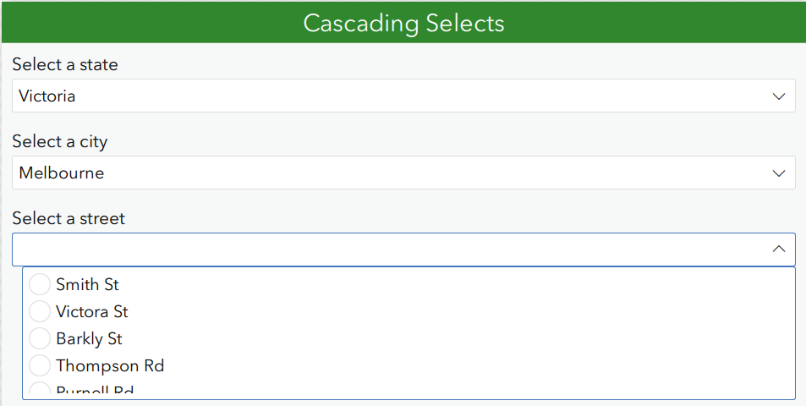Select the partially visible Purnell Rd radio
806x406 pixels.
click(x=40, y=390)
